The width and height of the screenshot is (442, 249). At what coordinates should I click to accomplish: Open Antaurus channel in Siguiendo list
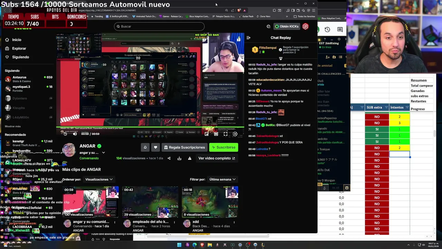[28, 79]
